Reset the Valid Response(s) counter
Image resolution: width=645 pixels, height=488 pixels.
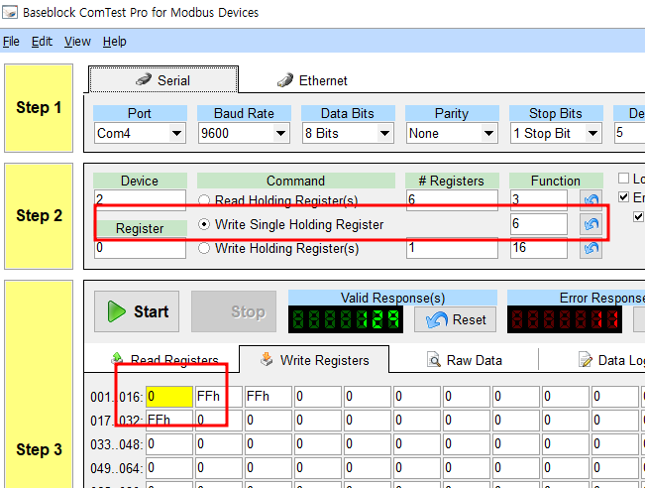pyautogui.click(x=455, y=319)
